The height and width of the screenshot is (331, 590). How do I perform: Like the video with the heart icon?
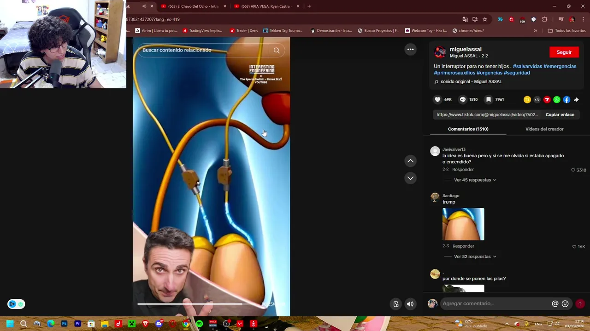tap(437, 99)
